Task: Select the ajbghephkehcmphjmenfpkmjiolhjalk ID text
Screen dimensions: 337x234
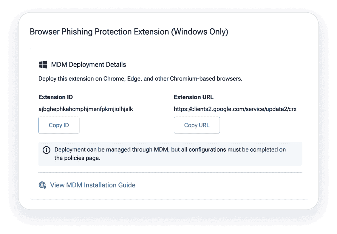Action: point(86,109)
